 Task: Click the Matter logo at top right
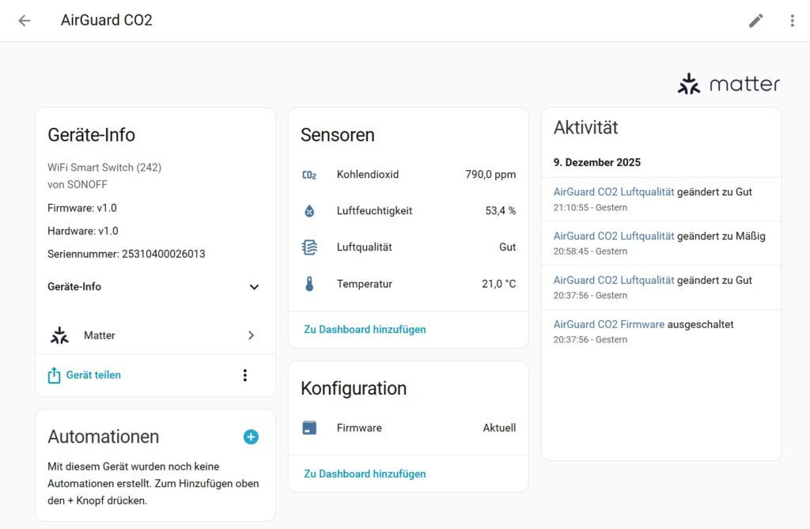coord(727,82)
